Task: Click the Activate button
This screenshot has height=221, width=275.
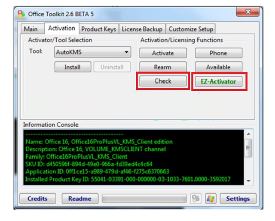Action: pos(163,53)
